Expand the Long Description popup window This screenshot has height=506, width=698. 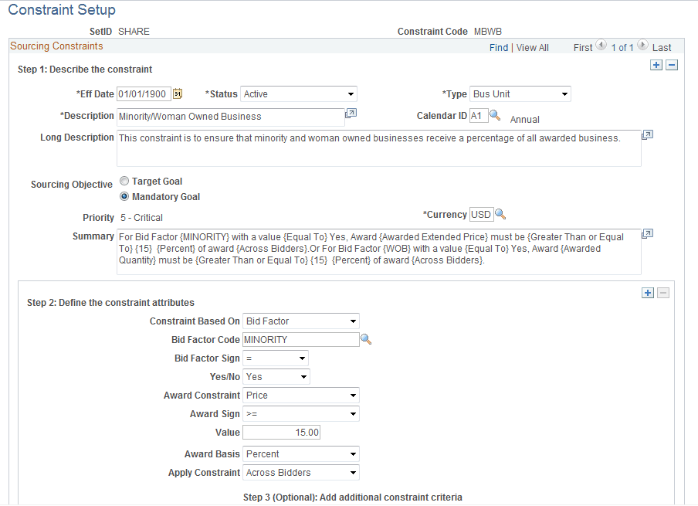coord(647,134)
